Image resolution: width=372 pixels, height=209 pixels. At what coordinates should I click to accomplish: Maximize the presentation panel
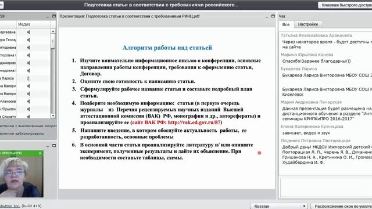coord(273,16)
